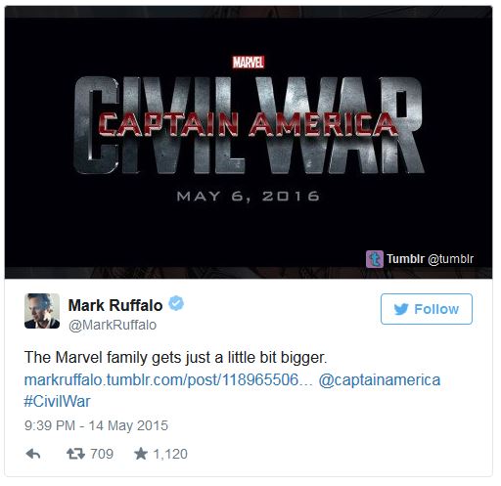
Task: Click the Mark Ruffalo display name
Action: tap(115, 305)
